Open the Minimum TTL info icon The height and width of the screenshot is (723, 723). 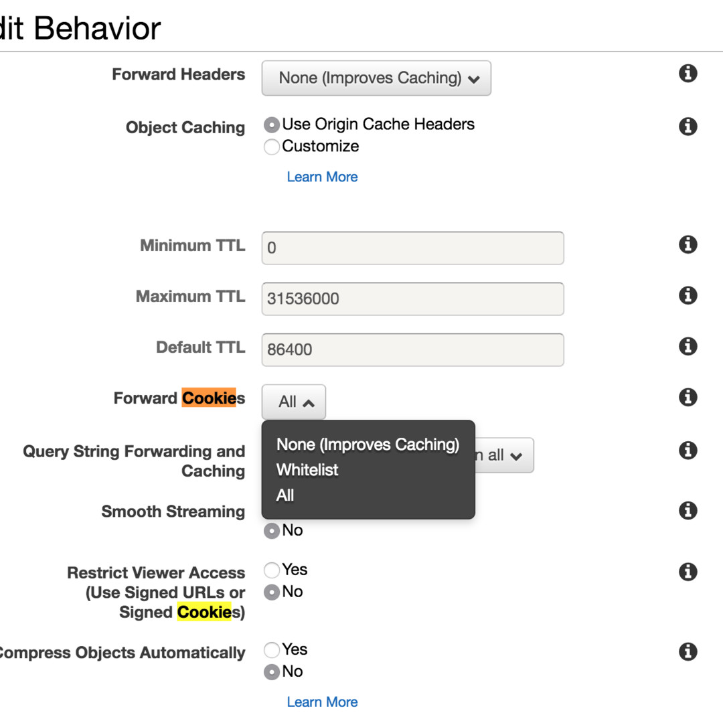pyautogui.click(x=688, y=244)
